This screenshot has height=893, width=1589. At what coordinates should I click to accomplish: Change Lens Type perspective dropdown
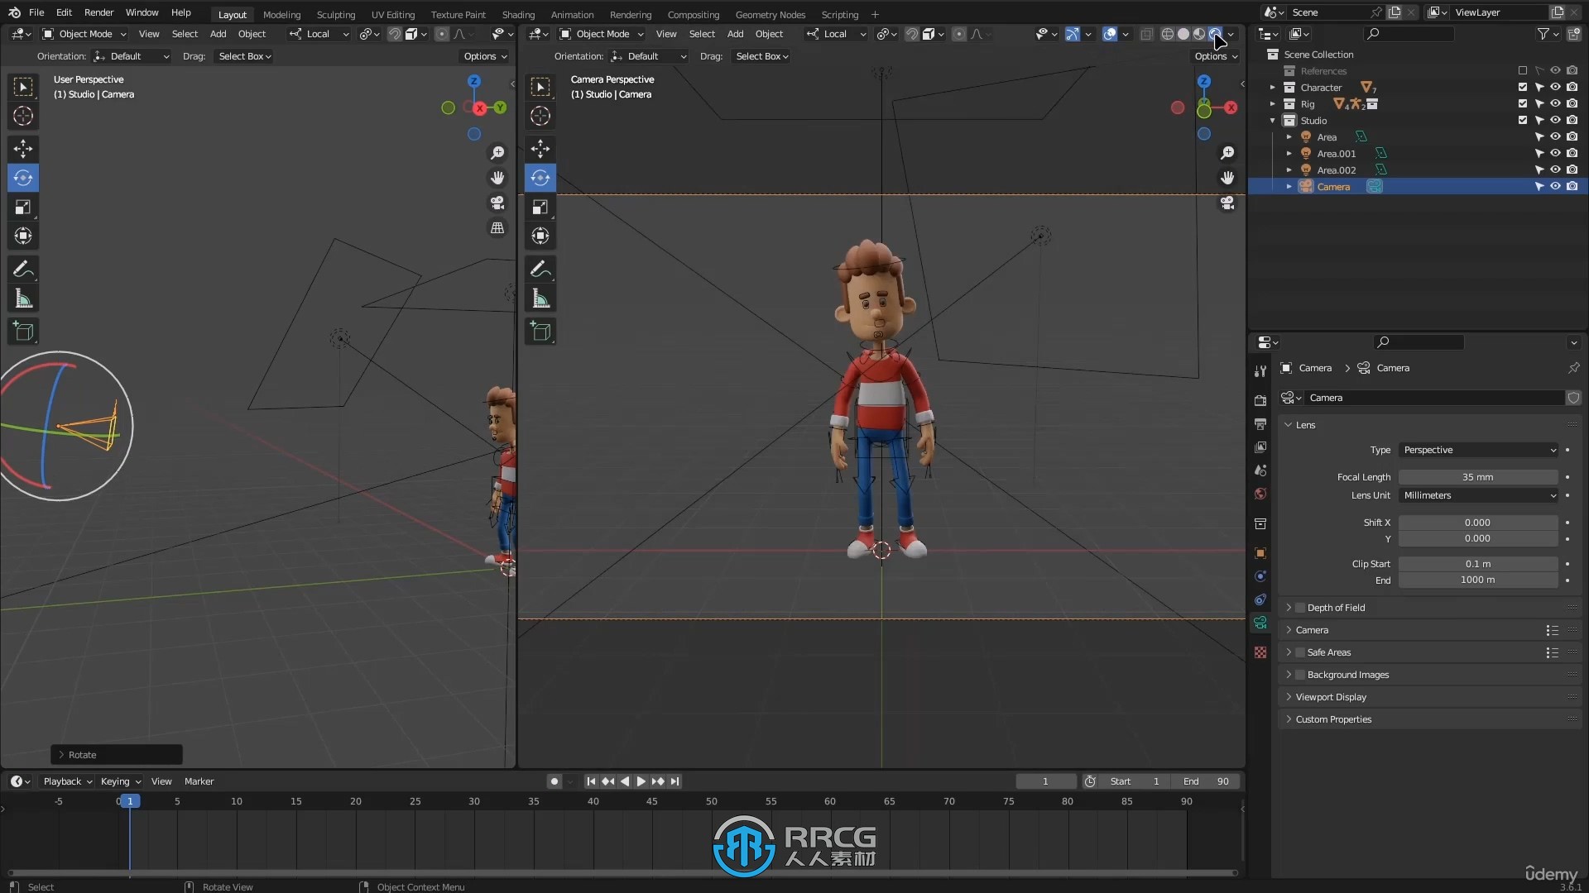[x=1477, y=449]
